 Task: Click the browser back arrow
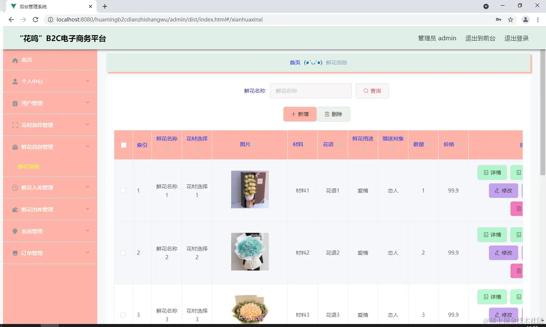coord(11,20)
